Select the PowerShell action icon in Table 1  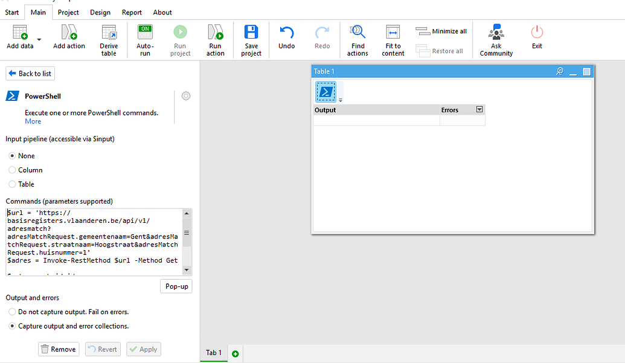[325, 92]
